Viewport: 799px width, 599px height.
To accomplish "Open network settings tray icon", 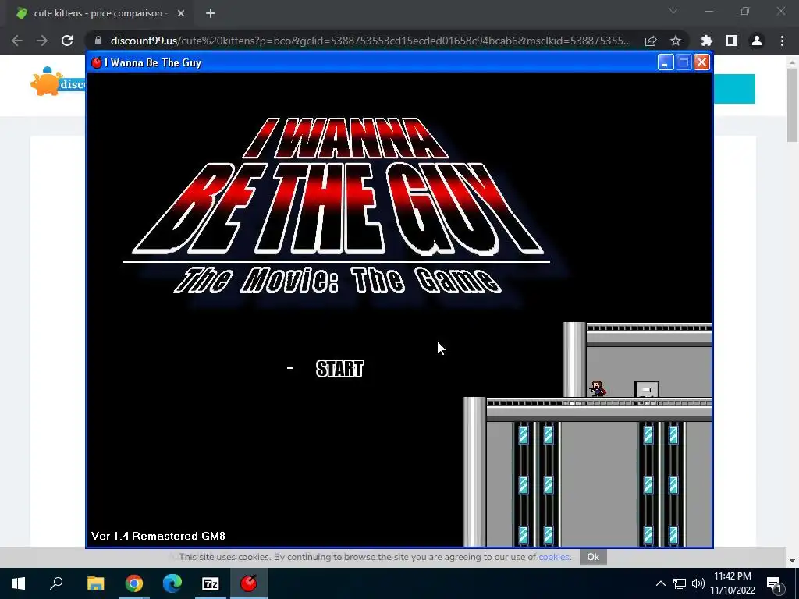I will (680, 583).
